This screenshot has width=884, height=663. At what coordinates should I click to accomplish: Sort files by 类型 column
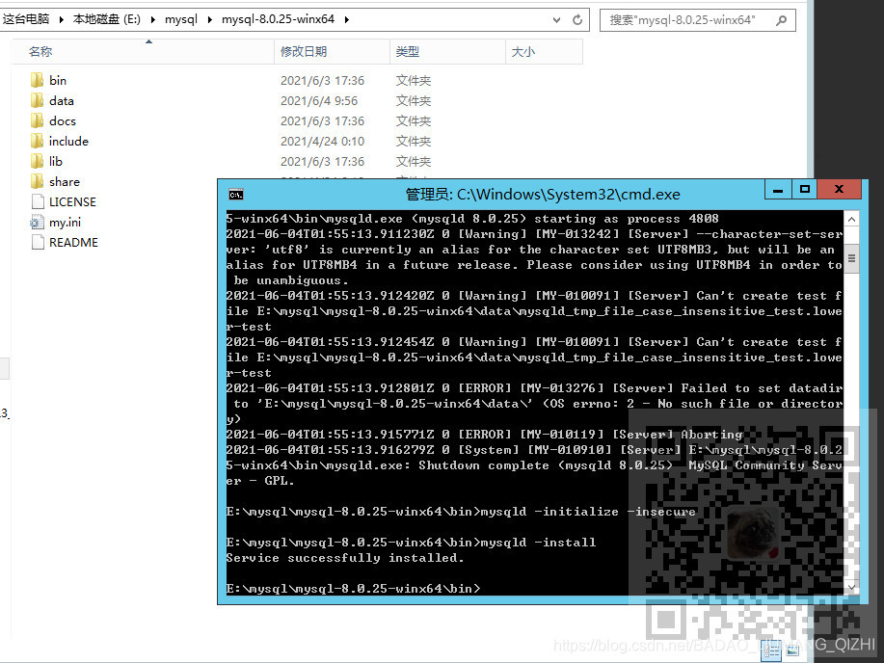coord(447,51)
